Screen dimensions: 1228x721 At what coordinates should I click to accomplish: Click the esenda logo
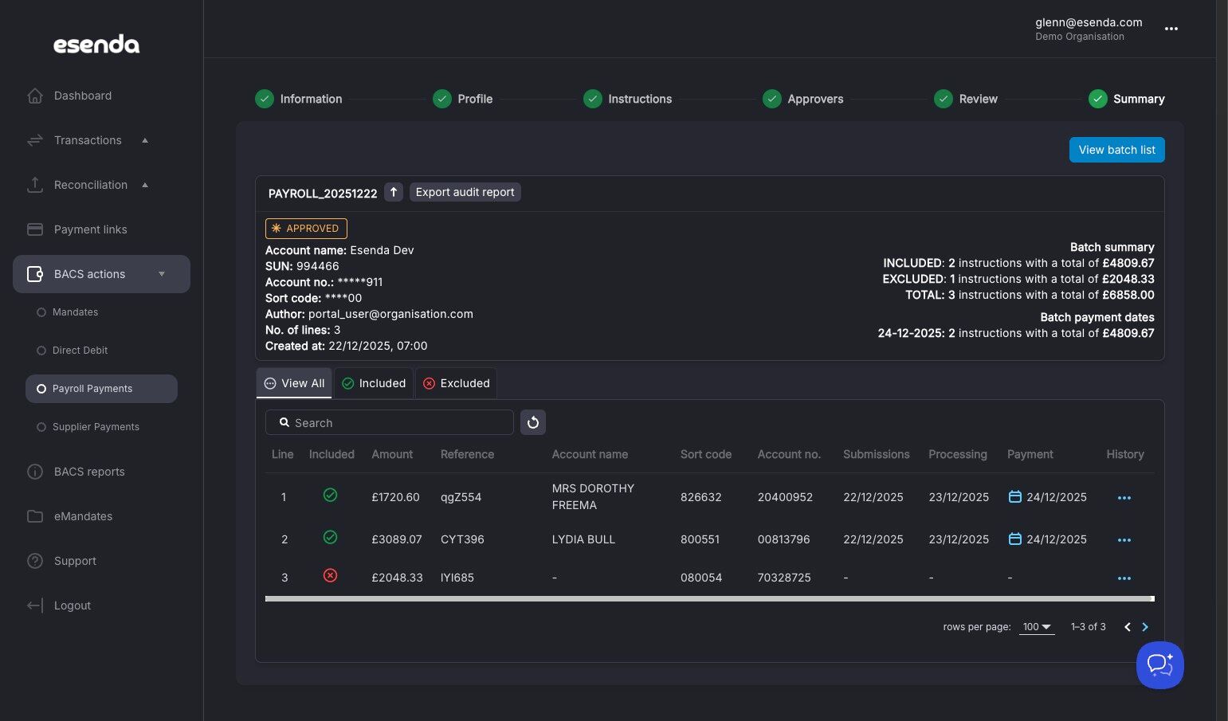click(x=96, y=45)
